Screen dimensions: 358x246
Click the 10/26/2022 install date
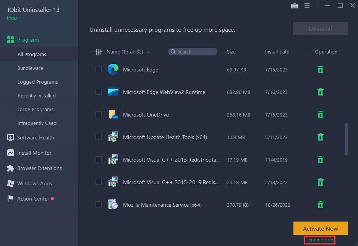pos(278,205)
